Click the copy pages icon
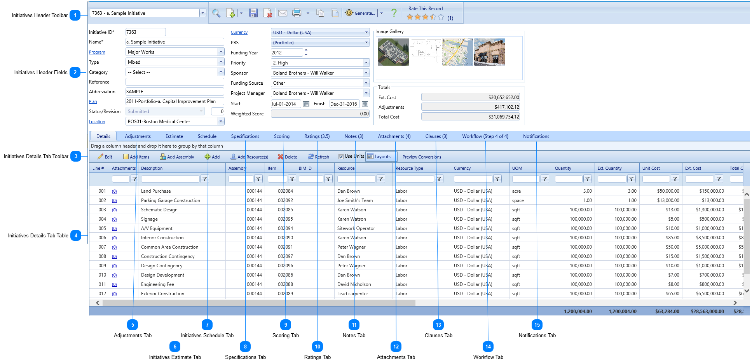 point(321,13)
